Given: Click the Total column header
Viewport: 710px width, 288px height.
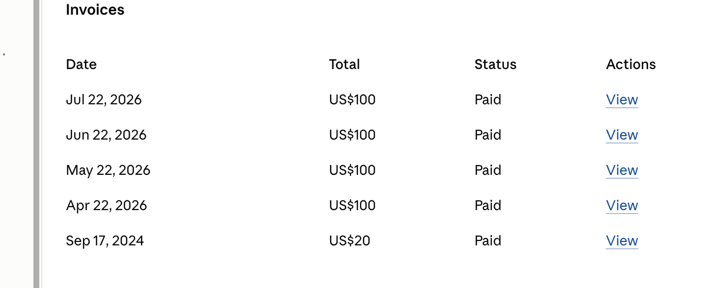Looking at the screenshot, I should [x=344, y=65].
